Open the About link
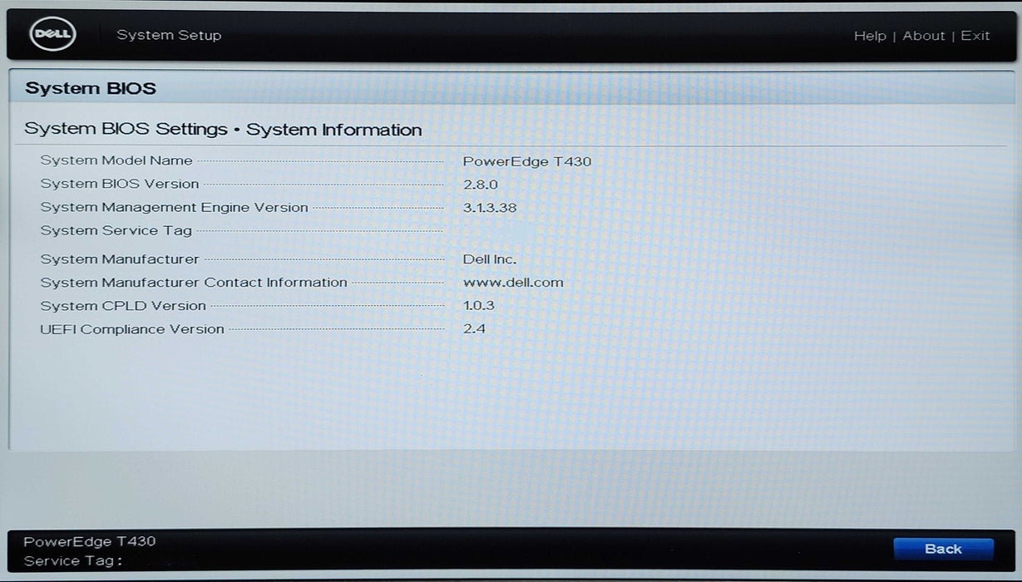Image resolution: width=1022 pixels, height=582 pixels. click(x=924, y=36)
